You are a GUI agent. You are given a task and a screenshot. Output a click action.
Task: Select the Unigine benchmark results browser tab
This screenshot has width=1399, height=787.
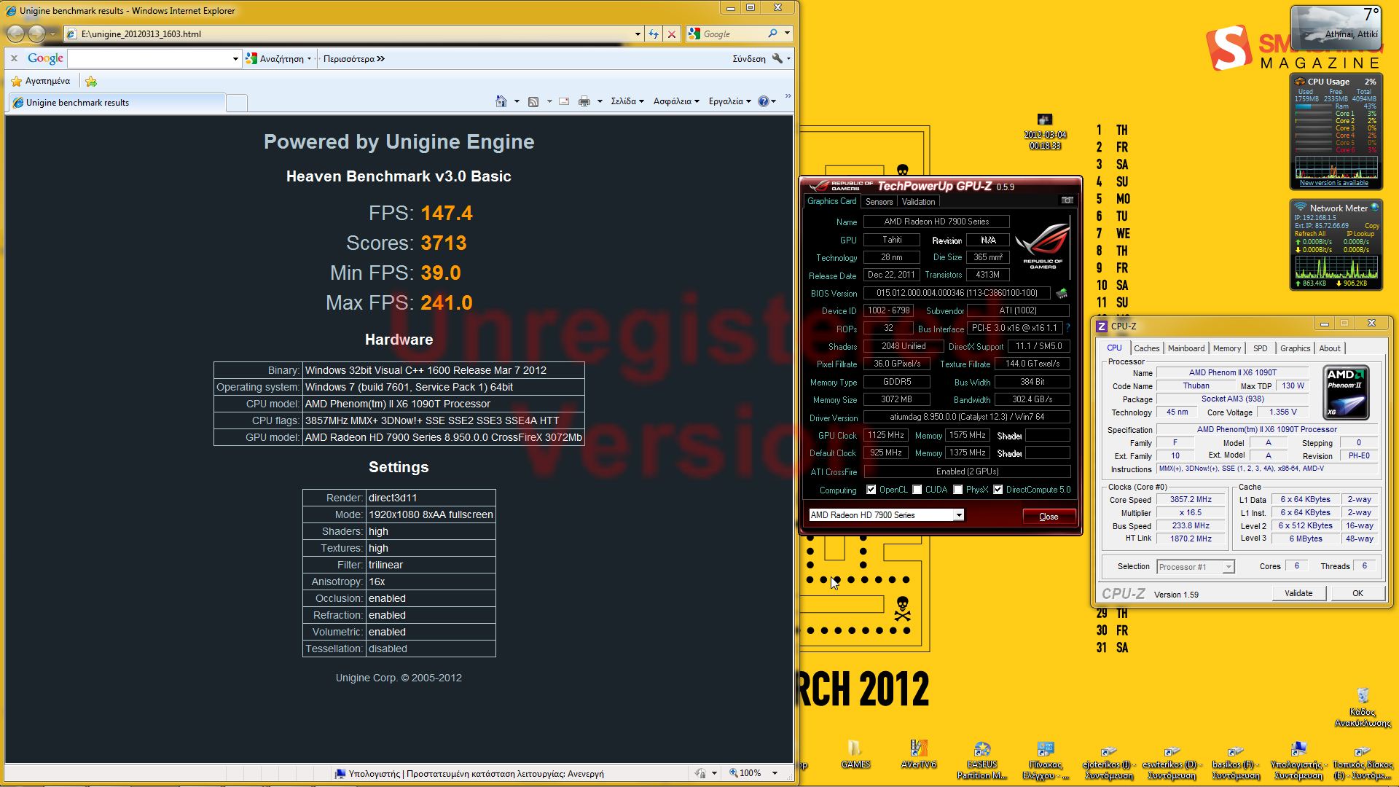tap(117, 103)
